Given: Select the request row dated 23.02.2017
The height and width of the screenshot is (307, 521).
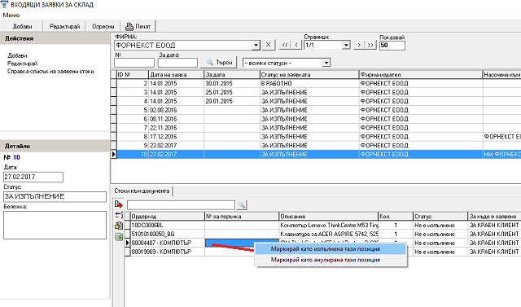Looking at the screenshot, I should click(x=316, y=146).
